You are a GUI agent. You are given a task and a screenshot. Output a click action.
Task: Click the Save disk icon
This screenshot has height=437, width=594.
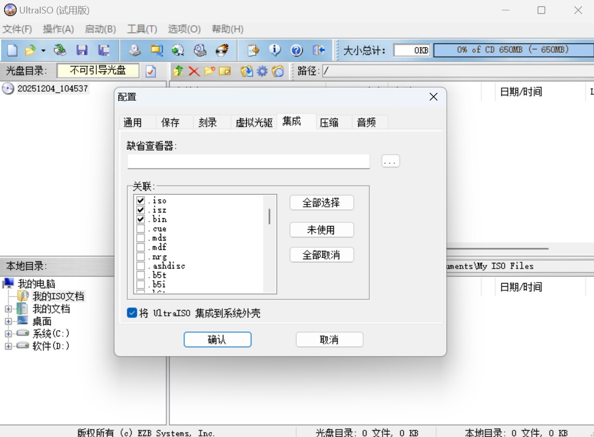(82, 50)
